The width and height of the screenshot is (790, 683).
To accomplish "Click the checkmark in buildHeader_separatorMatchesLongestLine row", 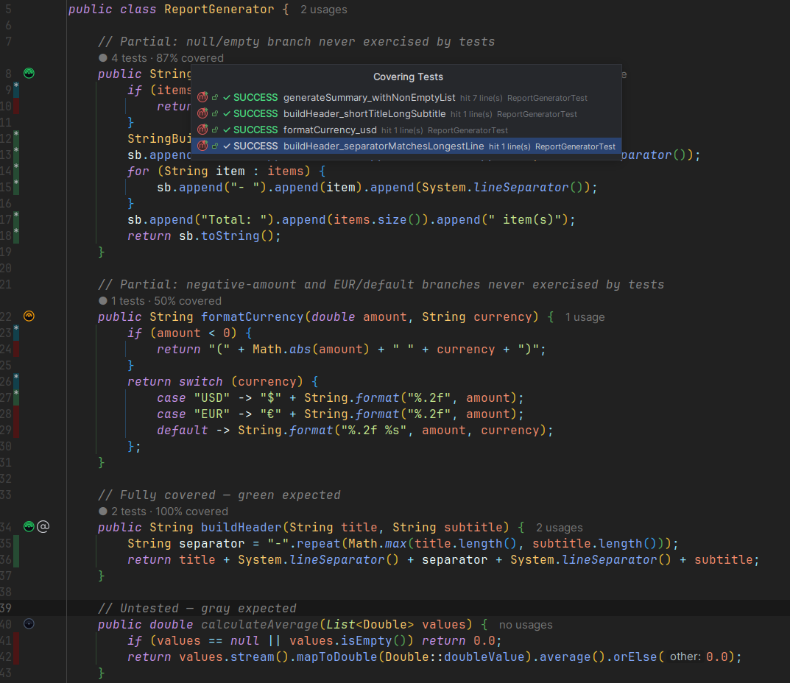I will pos(227,146).
